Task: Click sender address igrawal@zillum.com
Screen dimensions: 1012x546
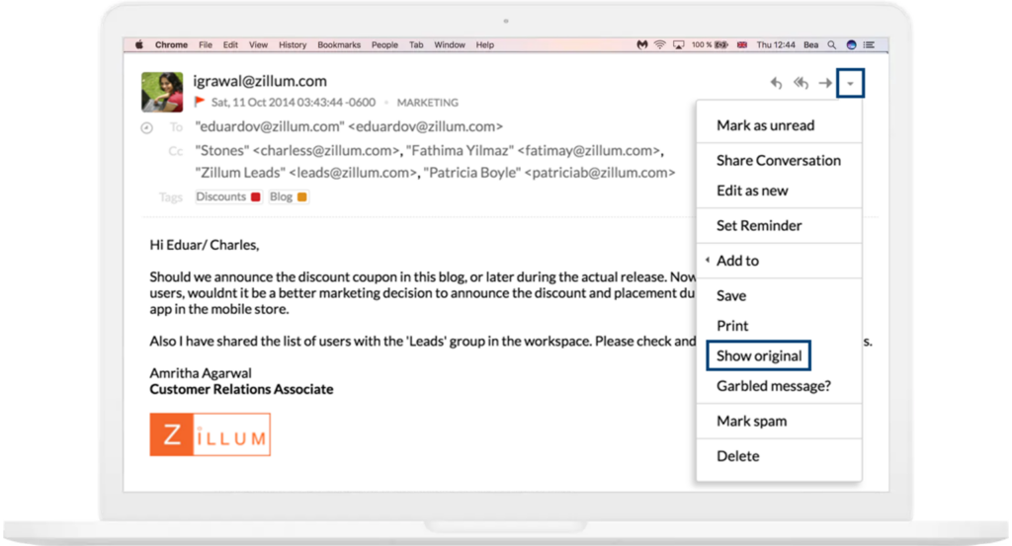Action: [x=260, y=81]
